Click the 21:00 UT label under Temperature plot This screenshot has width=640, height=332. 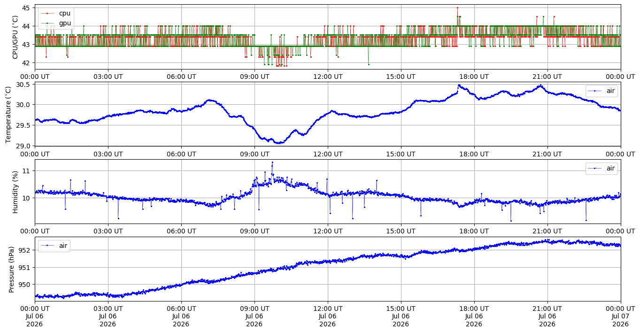pyautogui.click(x=547, y=154)
